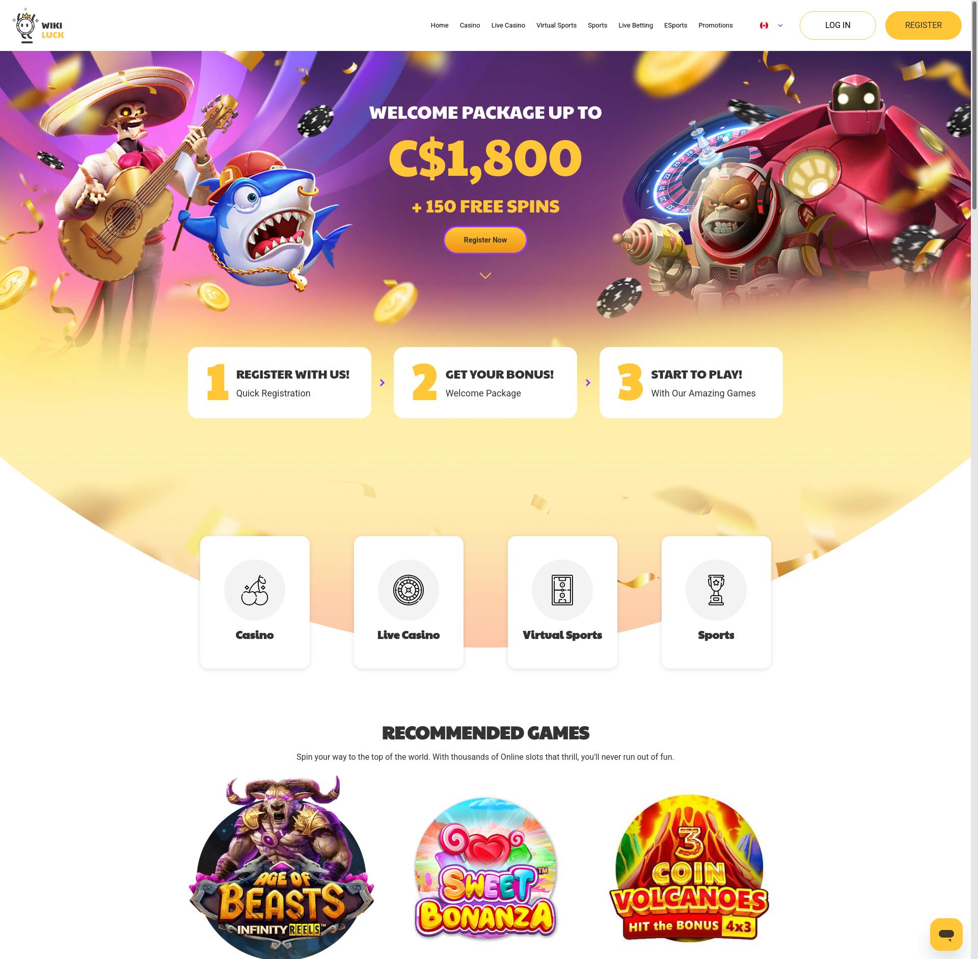Select the Virtual Sports field icon
Viewport: 978px width, 959px height.
[562, 590]
